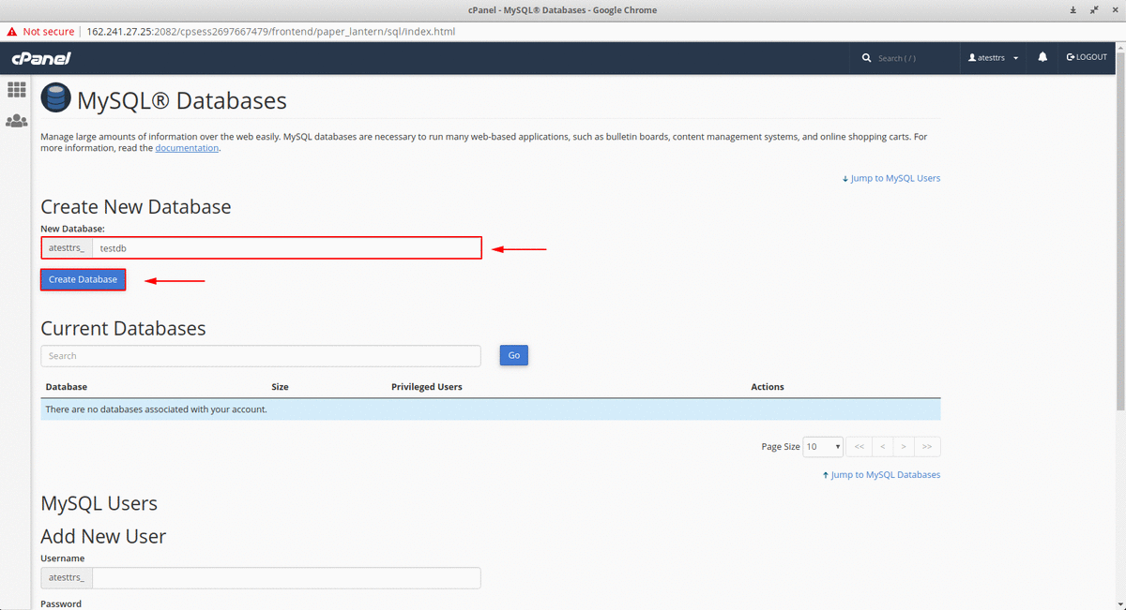
Task: Click the Create Database button
Action: point(83,279)
